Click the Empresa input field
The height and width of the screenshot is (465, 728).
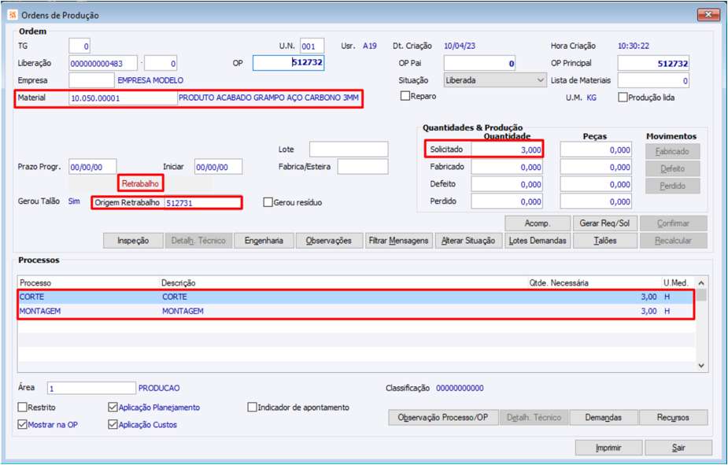point(91,80)
